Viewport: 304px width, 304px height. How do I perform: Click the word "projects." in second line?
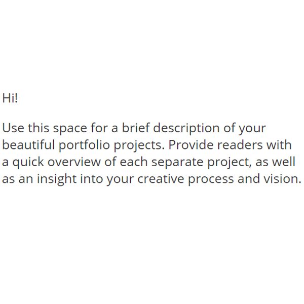(x=139, y=146)
